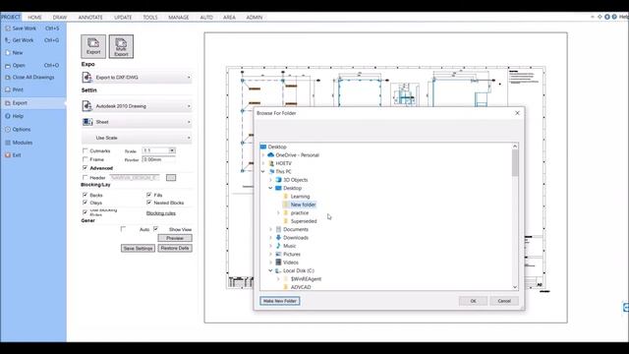Open the ANNOTATE ribbon tab

point(90,18)
